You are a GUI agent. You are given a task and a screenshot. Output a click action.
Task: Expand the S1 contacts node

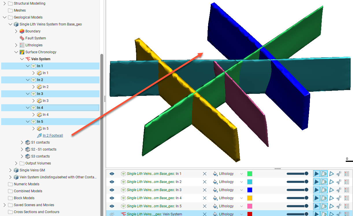click(22, 142)
